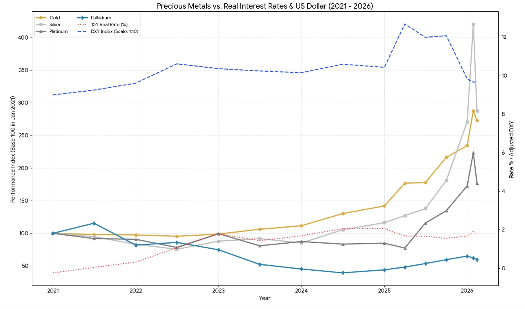Viewport: 525px width, 309px height.
Task: Click the Gold legend marker icon
Action: [x=41, y=18]
